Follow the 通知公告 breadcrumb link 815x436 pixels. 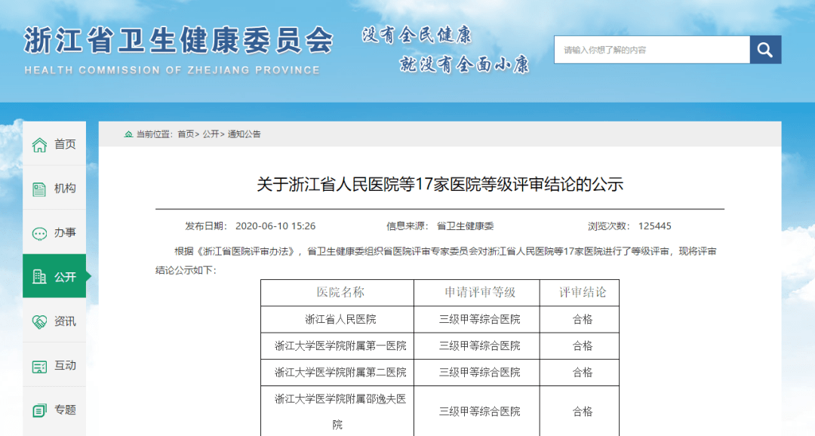(x=244, y=134)
